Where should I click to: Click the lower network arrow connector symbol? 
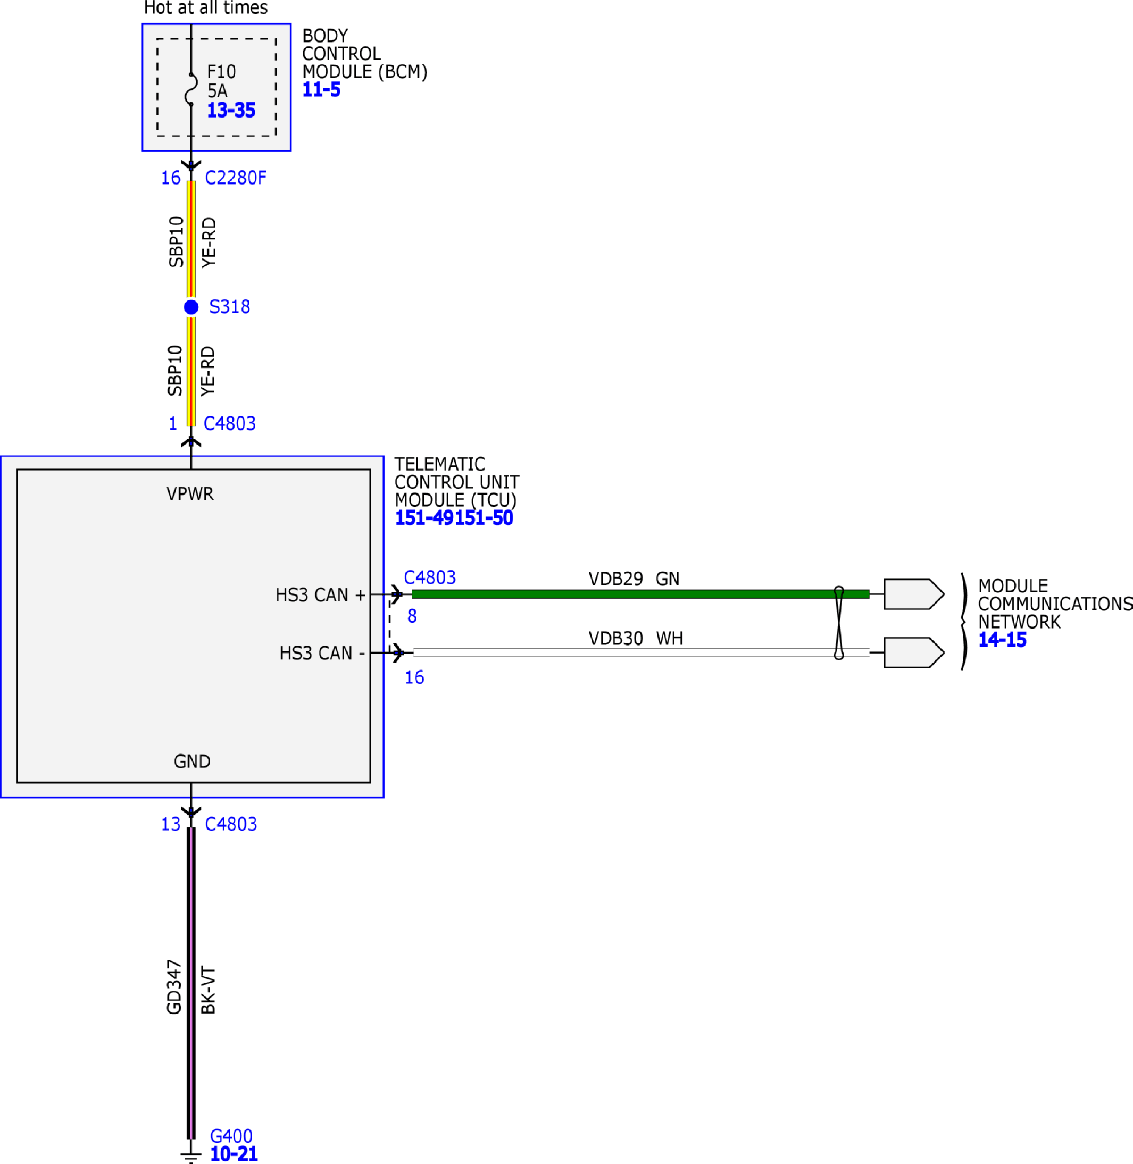pos(913,653)
